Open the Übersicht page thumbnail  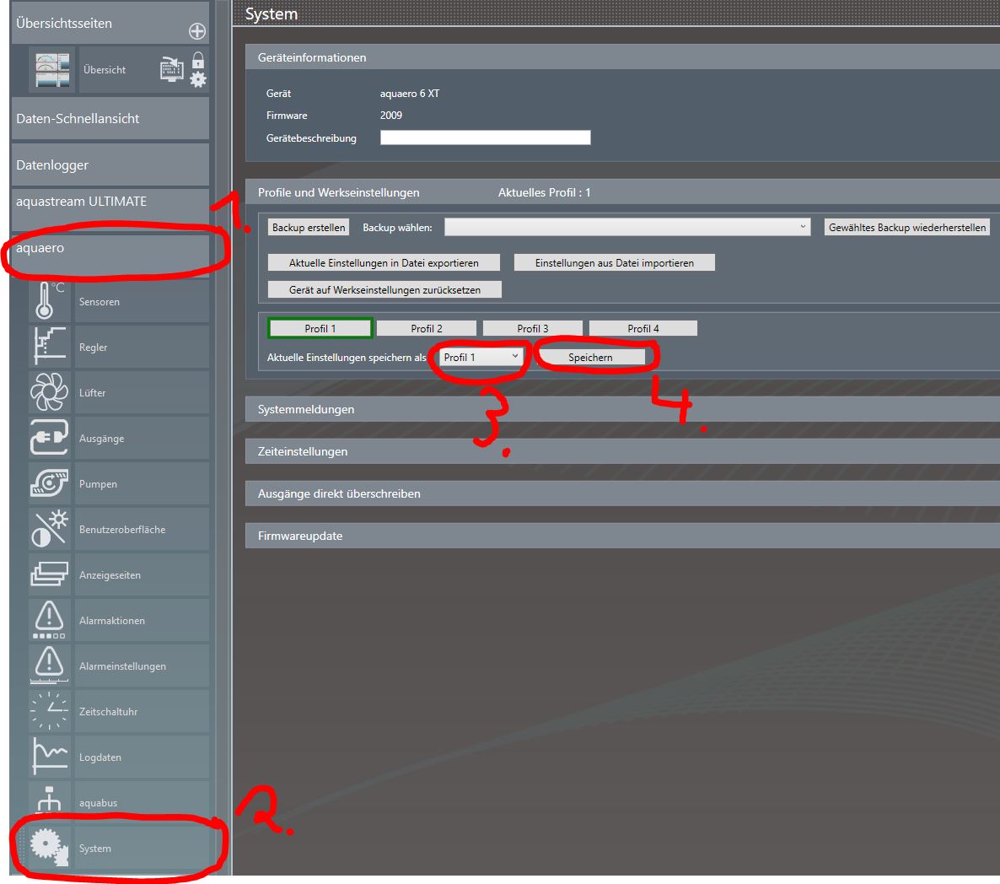click(x=52, y=69)
